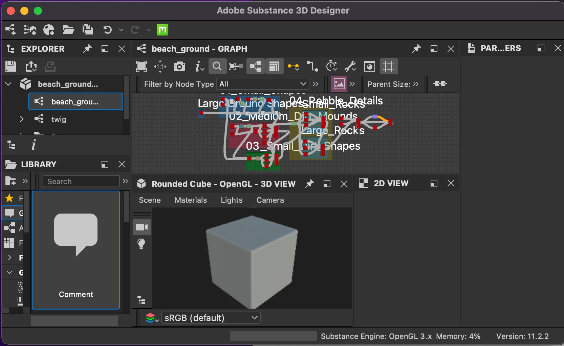The width and height of the screenshot is (564, 346).
Task: Open the undo history dropdown arrow
Action: (x=121, y=30)
